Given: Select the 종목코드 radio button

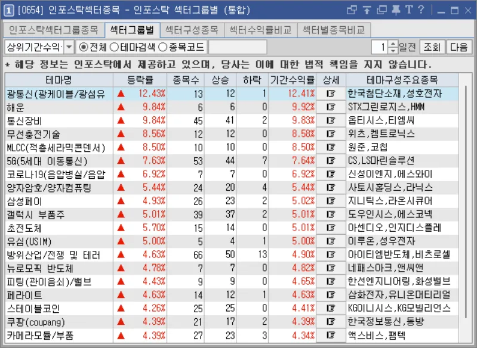Looking at the screenshot, I should pyautogui.click(x=163, y=47).
